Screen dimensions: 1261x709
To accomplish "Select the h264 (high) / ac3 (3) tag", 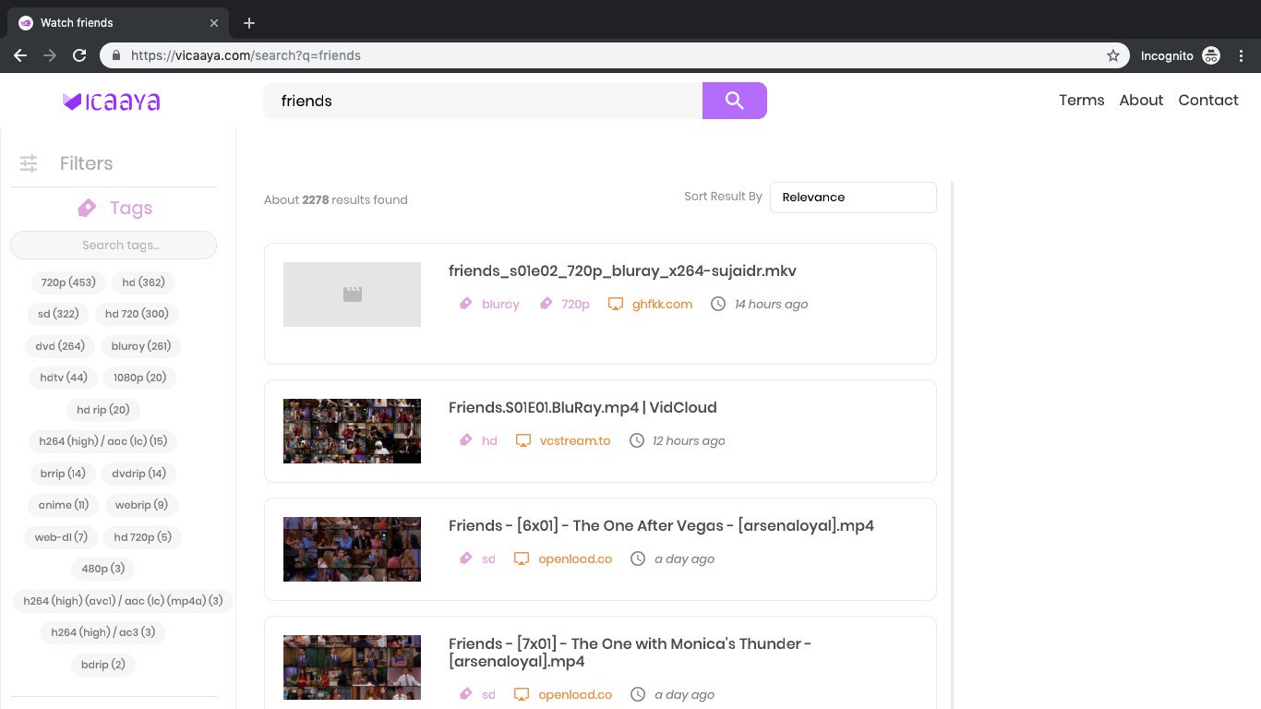I will (103, 632).
